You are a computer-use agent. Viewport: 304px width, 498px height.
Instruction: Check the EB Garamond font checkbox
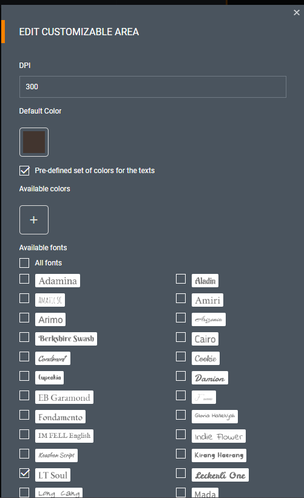pos(24,395)
